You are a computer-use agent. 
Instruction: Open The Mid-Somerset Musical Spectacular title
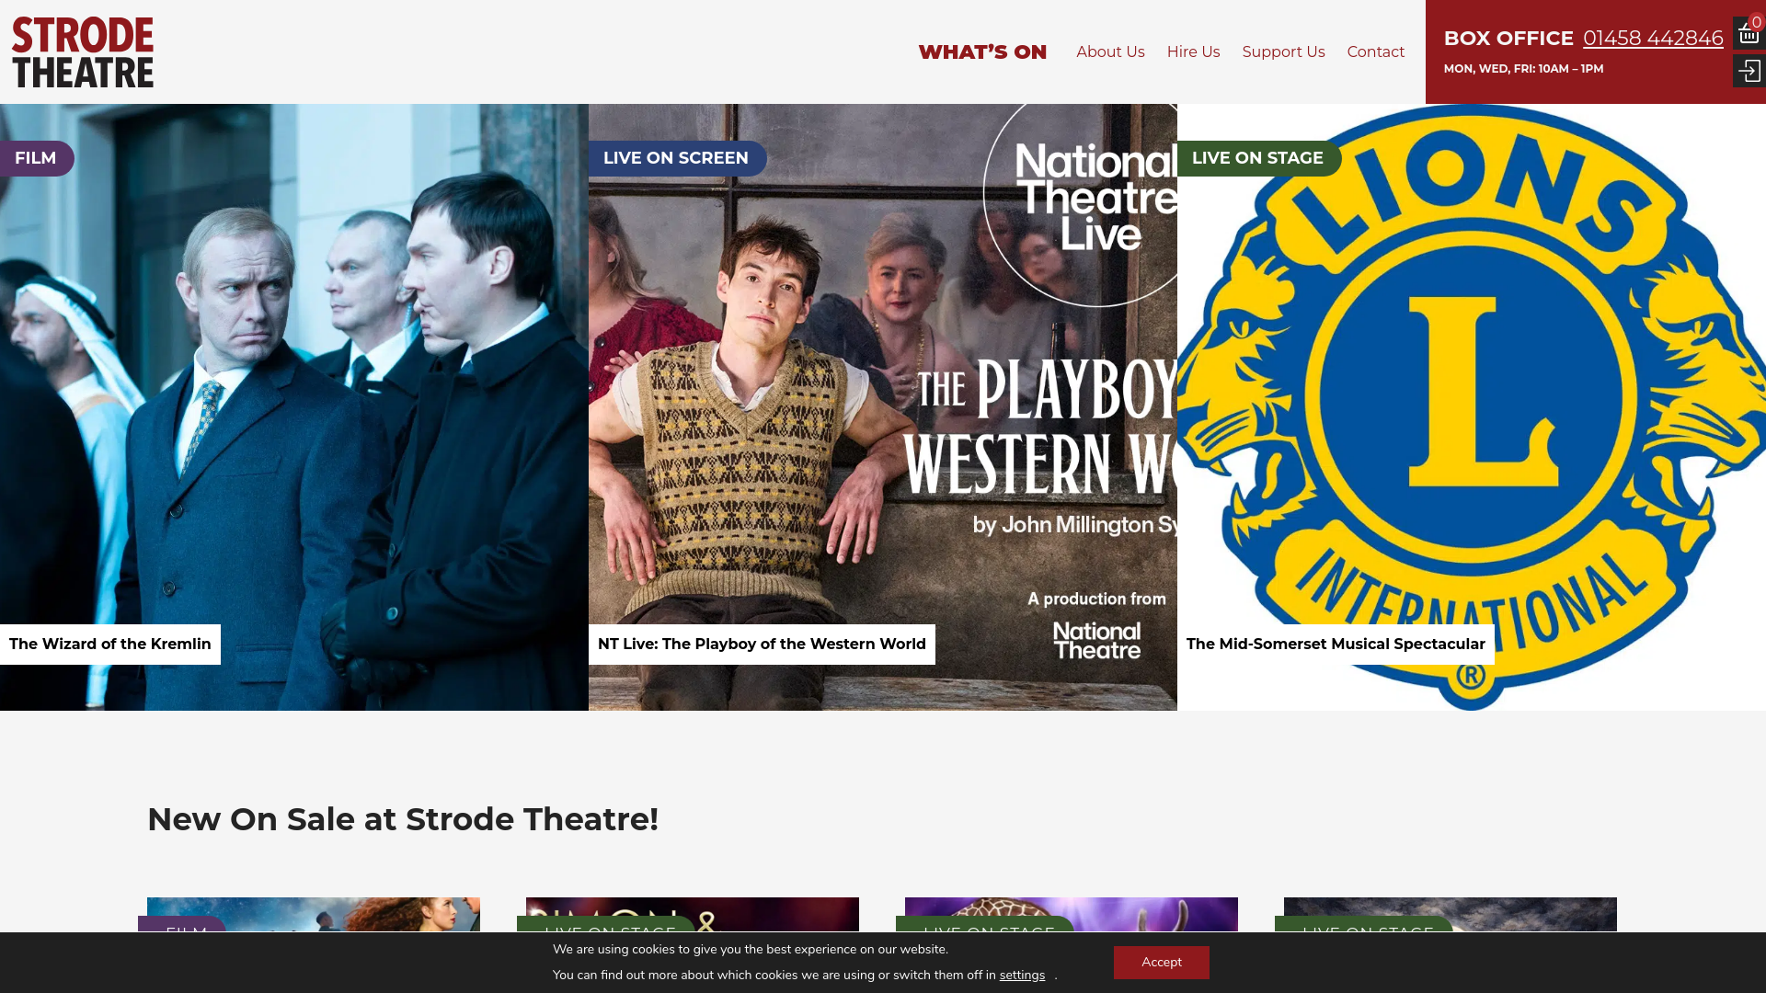click(x=1336, y=645)
